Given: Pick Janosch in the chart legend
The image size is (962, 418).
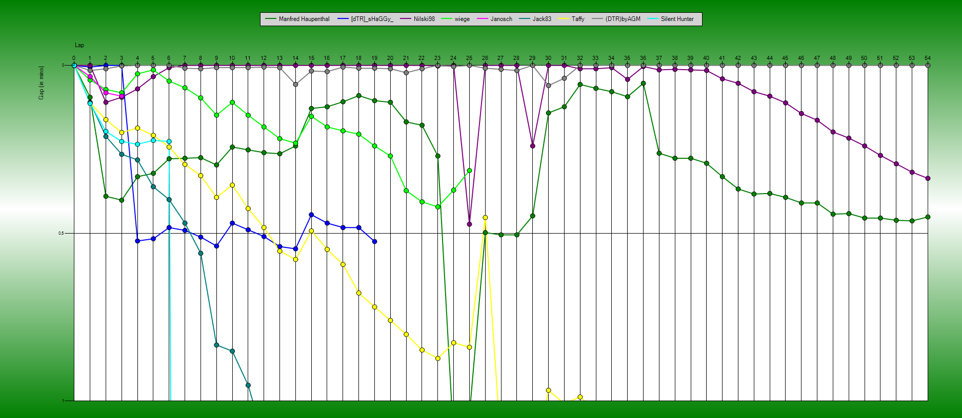Looking at the screenshot, I should pos(502,19).
